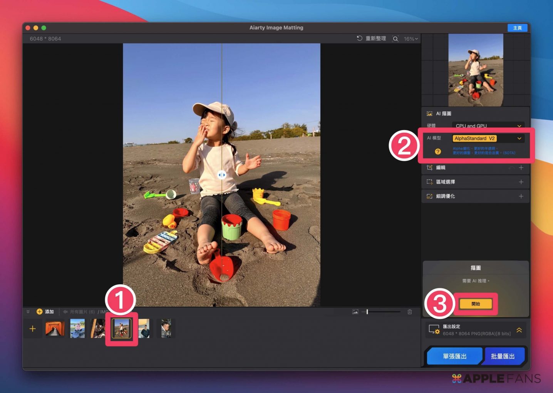This screenshot has width=553, height=393.
Task: Collapse the filmstrip with double-chevron icon
Action: pyautogui.click(x=28, y=312)
